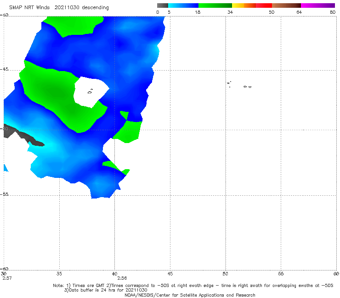This screenshot has width=340, height=298.
Task: Click the 'Data buffer is 24 hrs' note
Action: pos(106,290)
